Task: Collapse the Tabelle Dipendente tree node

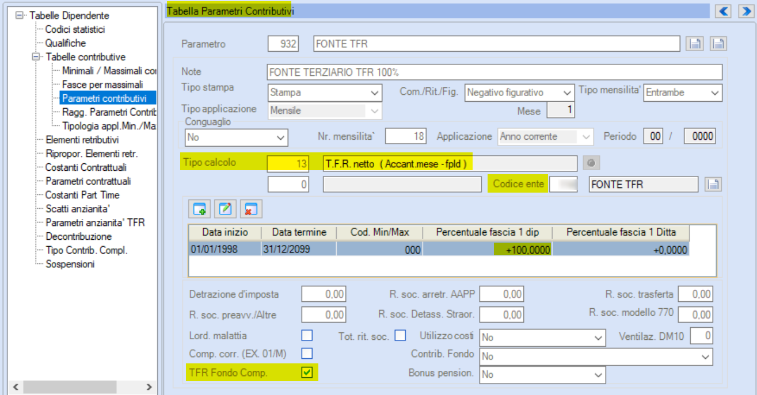Action: [21, 16]
